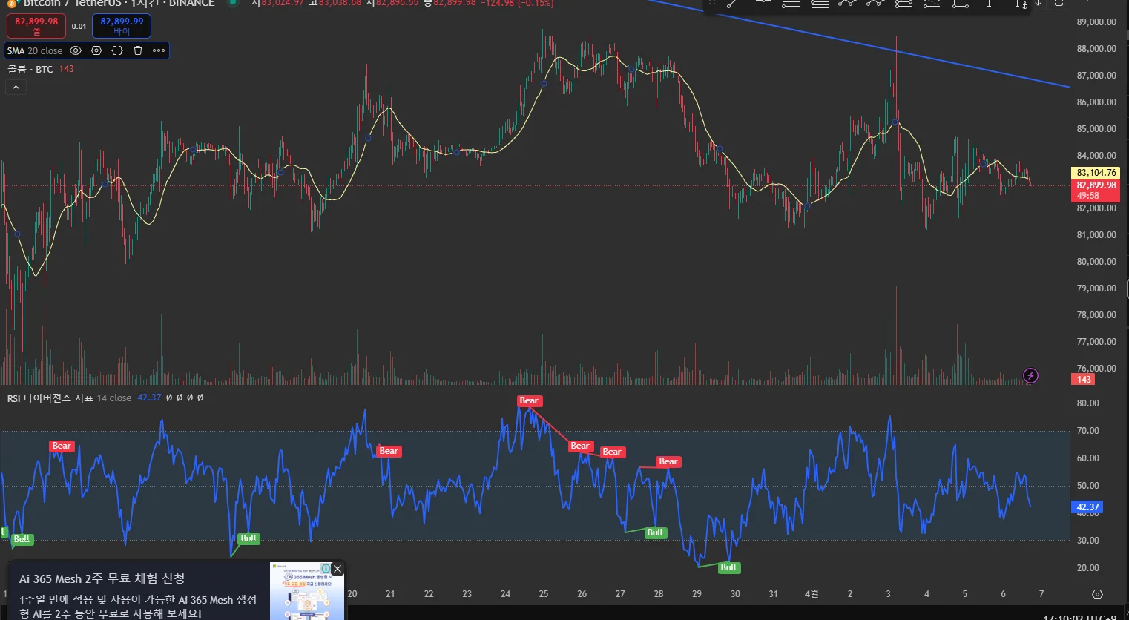
Task: Click the current price label 82,899.98
Action: point(1096,185)
